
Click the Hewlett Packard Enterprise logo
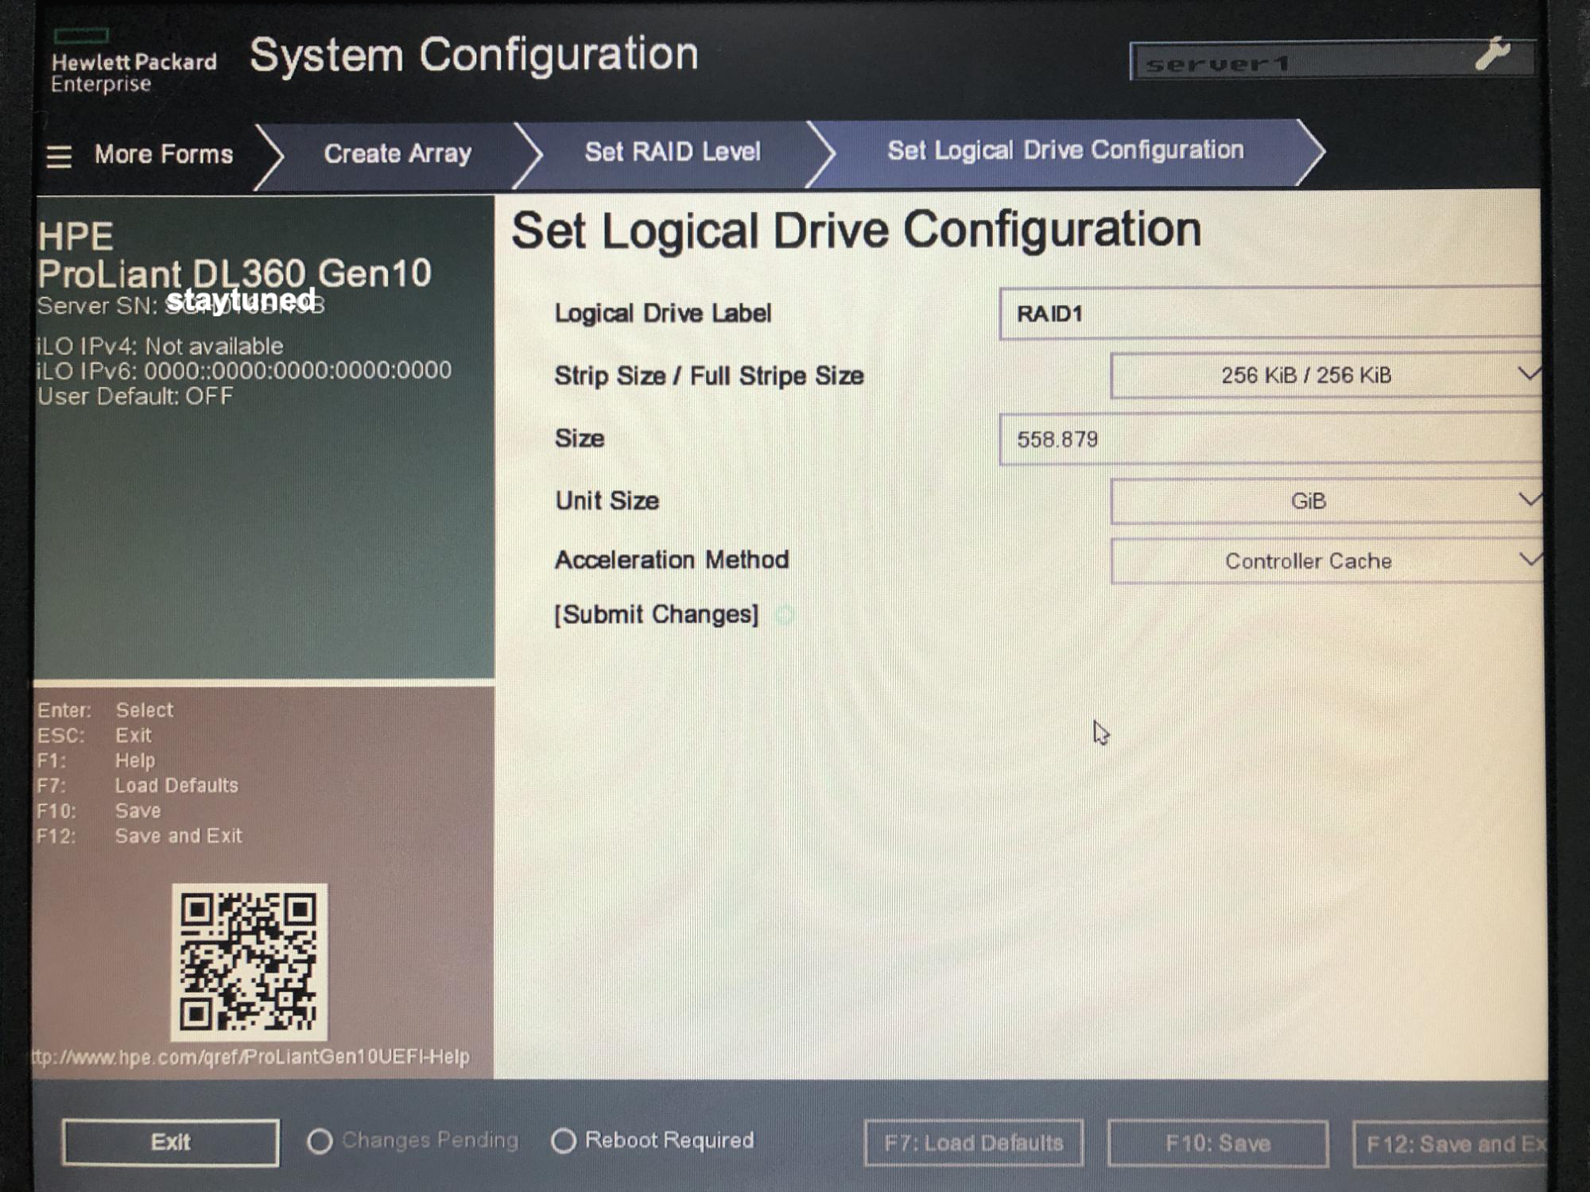coord(132,64)
